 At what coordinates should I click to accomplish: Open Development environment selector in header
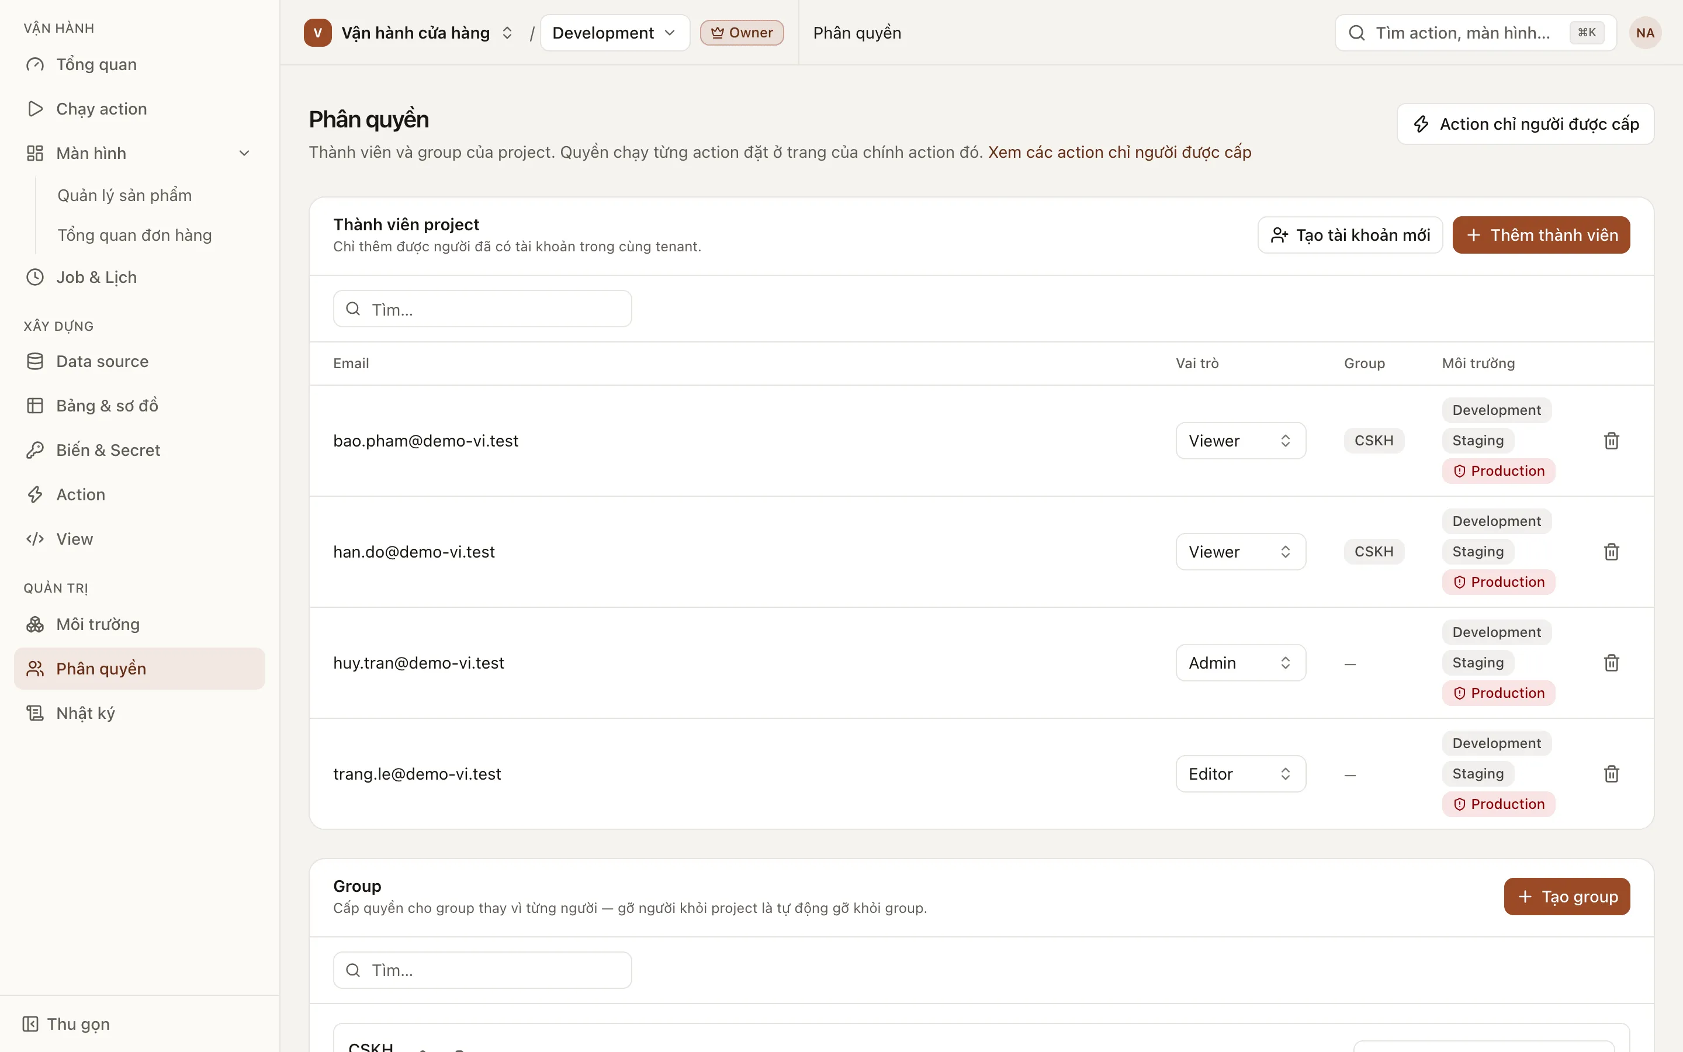tap(614, 33)
